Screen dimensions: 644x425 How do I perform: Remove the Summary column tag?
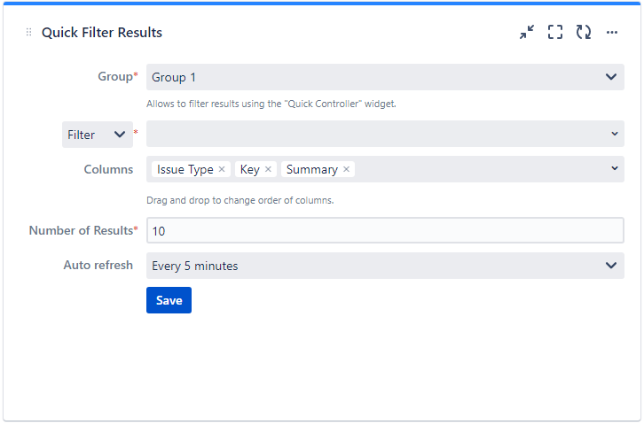346,169
